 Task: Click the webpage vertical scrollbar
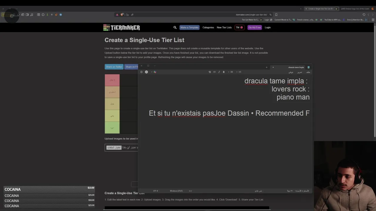coord(375,81)
